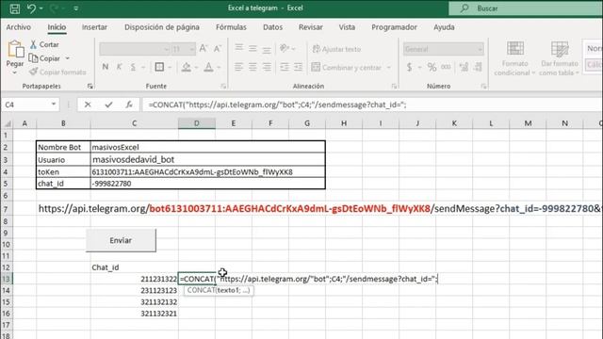Click the Save icon in title bar

click(x=15, y=8)
